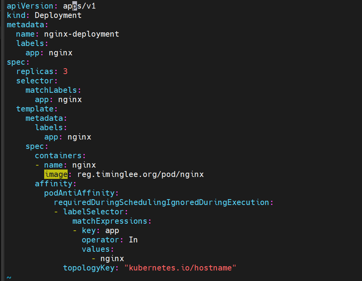Click the 'kind' key
362x281 pixels.
click(x=16, y=16)
